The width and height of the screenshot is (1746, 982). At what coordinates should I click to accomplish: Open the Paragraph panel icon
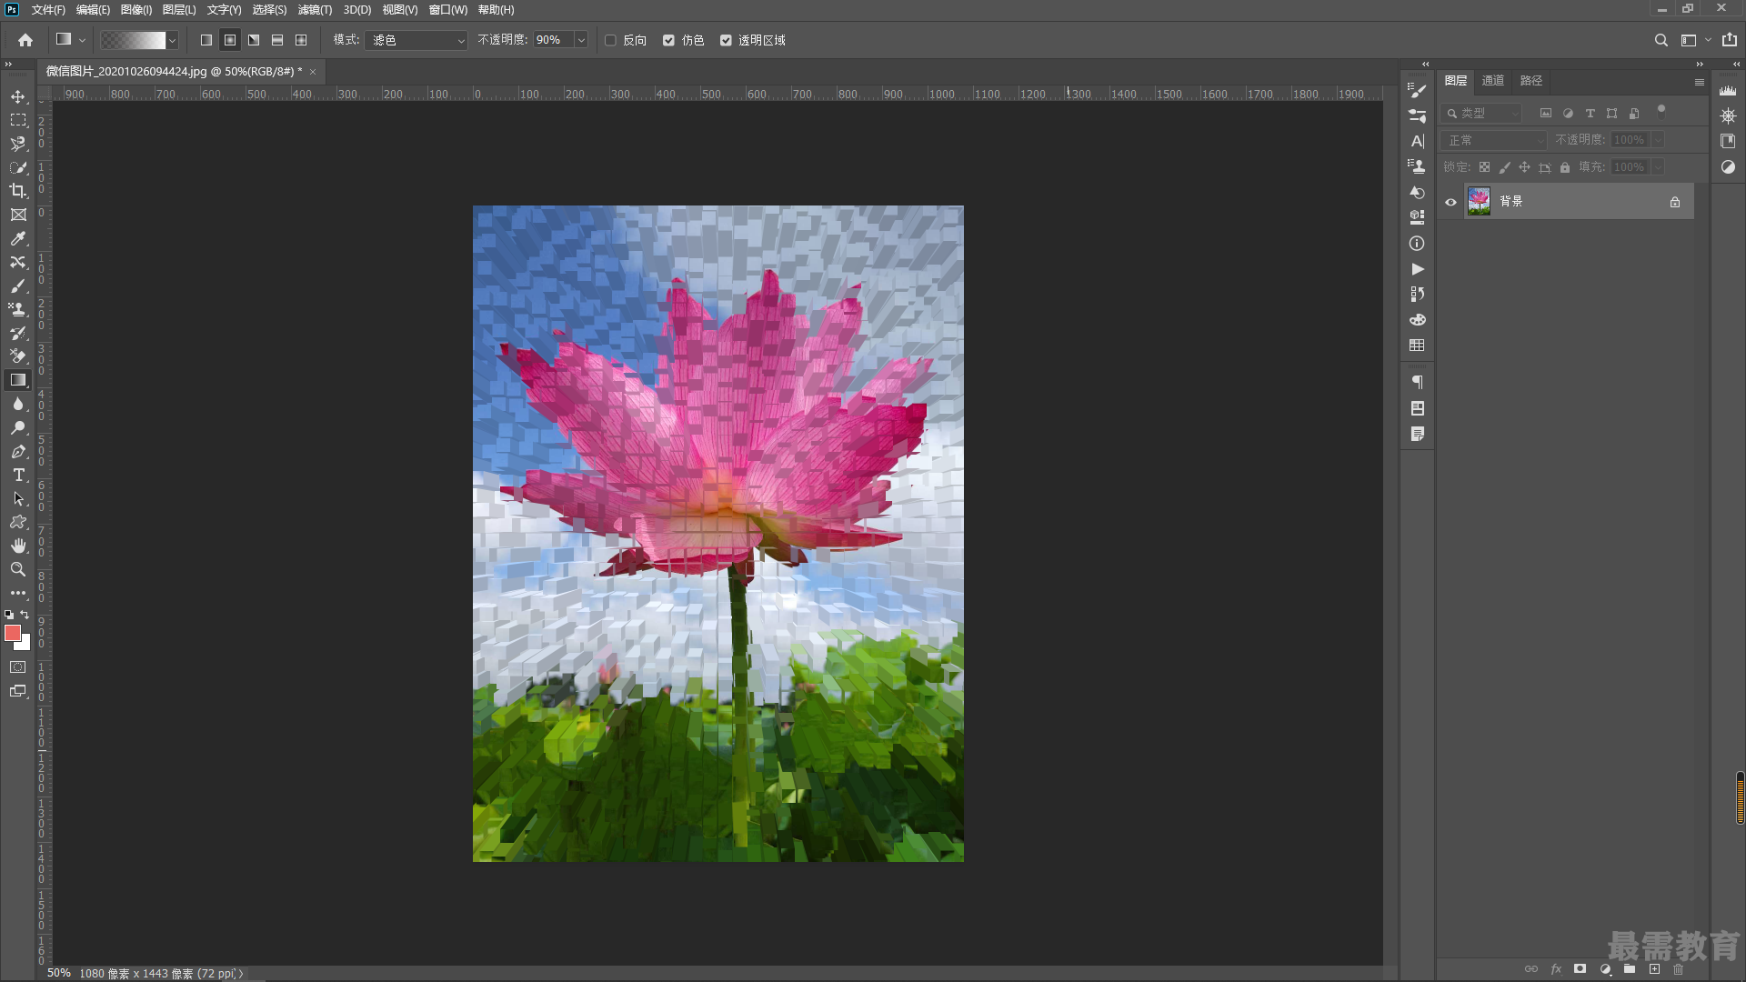pyautogui.click(x=1417, y=382)
